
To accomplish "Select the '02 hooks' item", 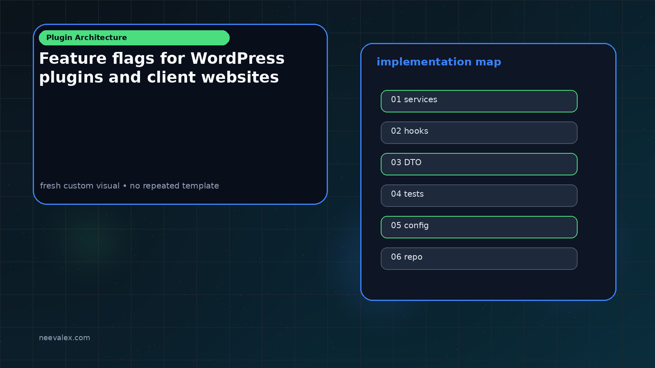I will coord(479,132).
